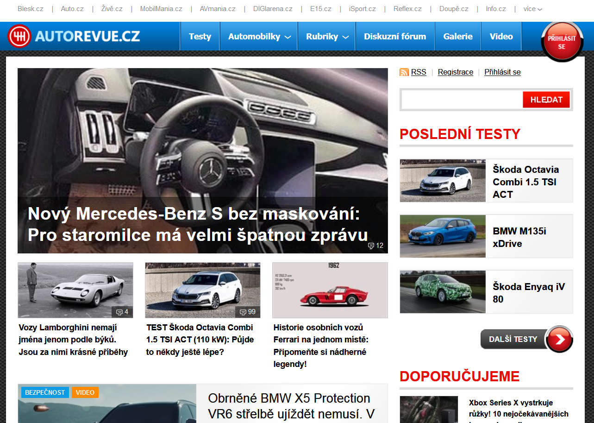Open 'BMW M135i xDrive' test title
This screenshot has width=594, height=423.
click(x=519, y=237)
